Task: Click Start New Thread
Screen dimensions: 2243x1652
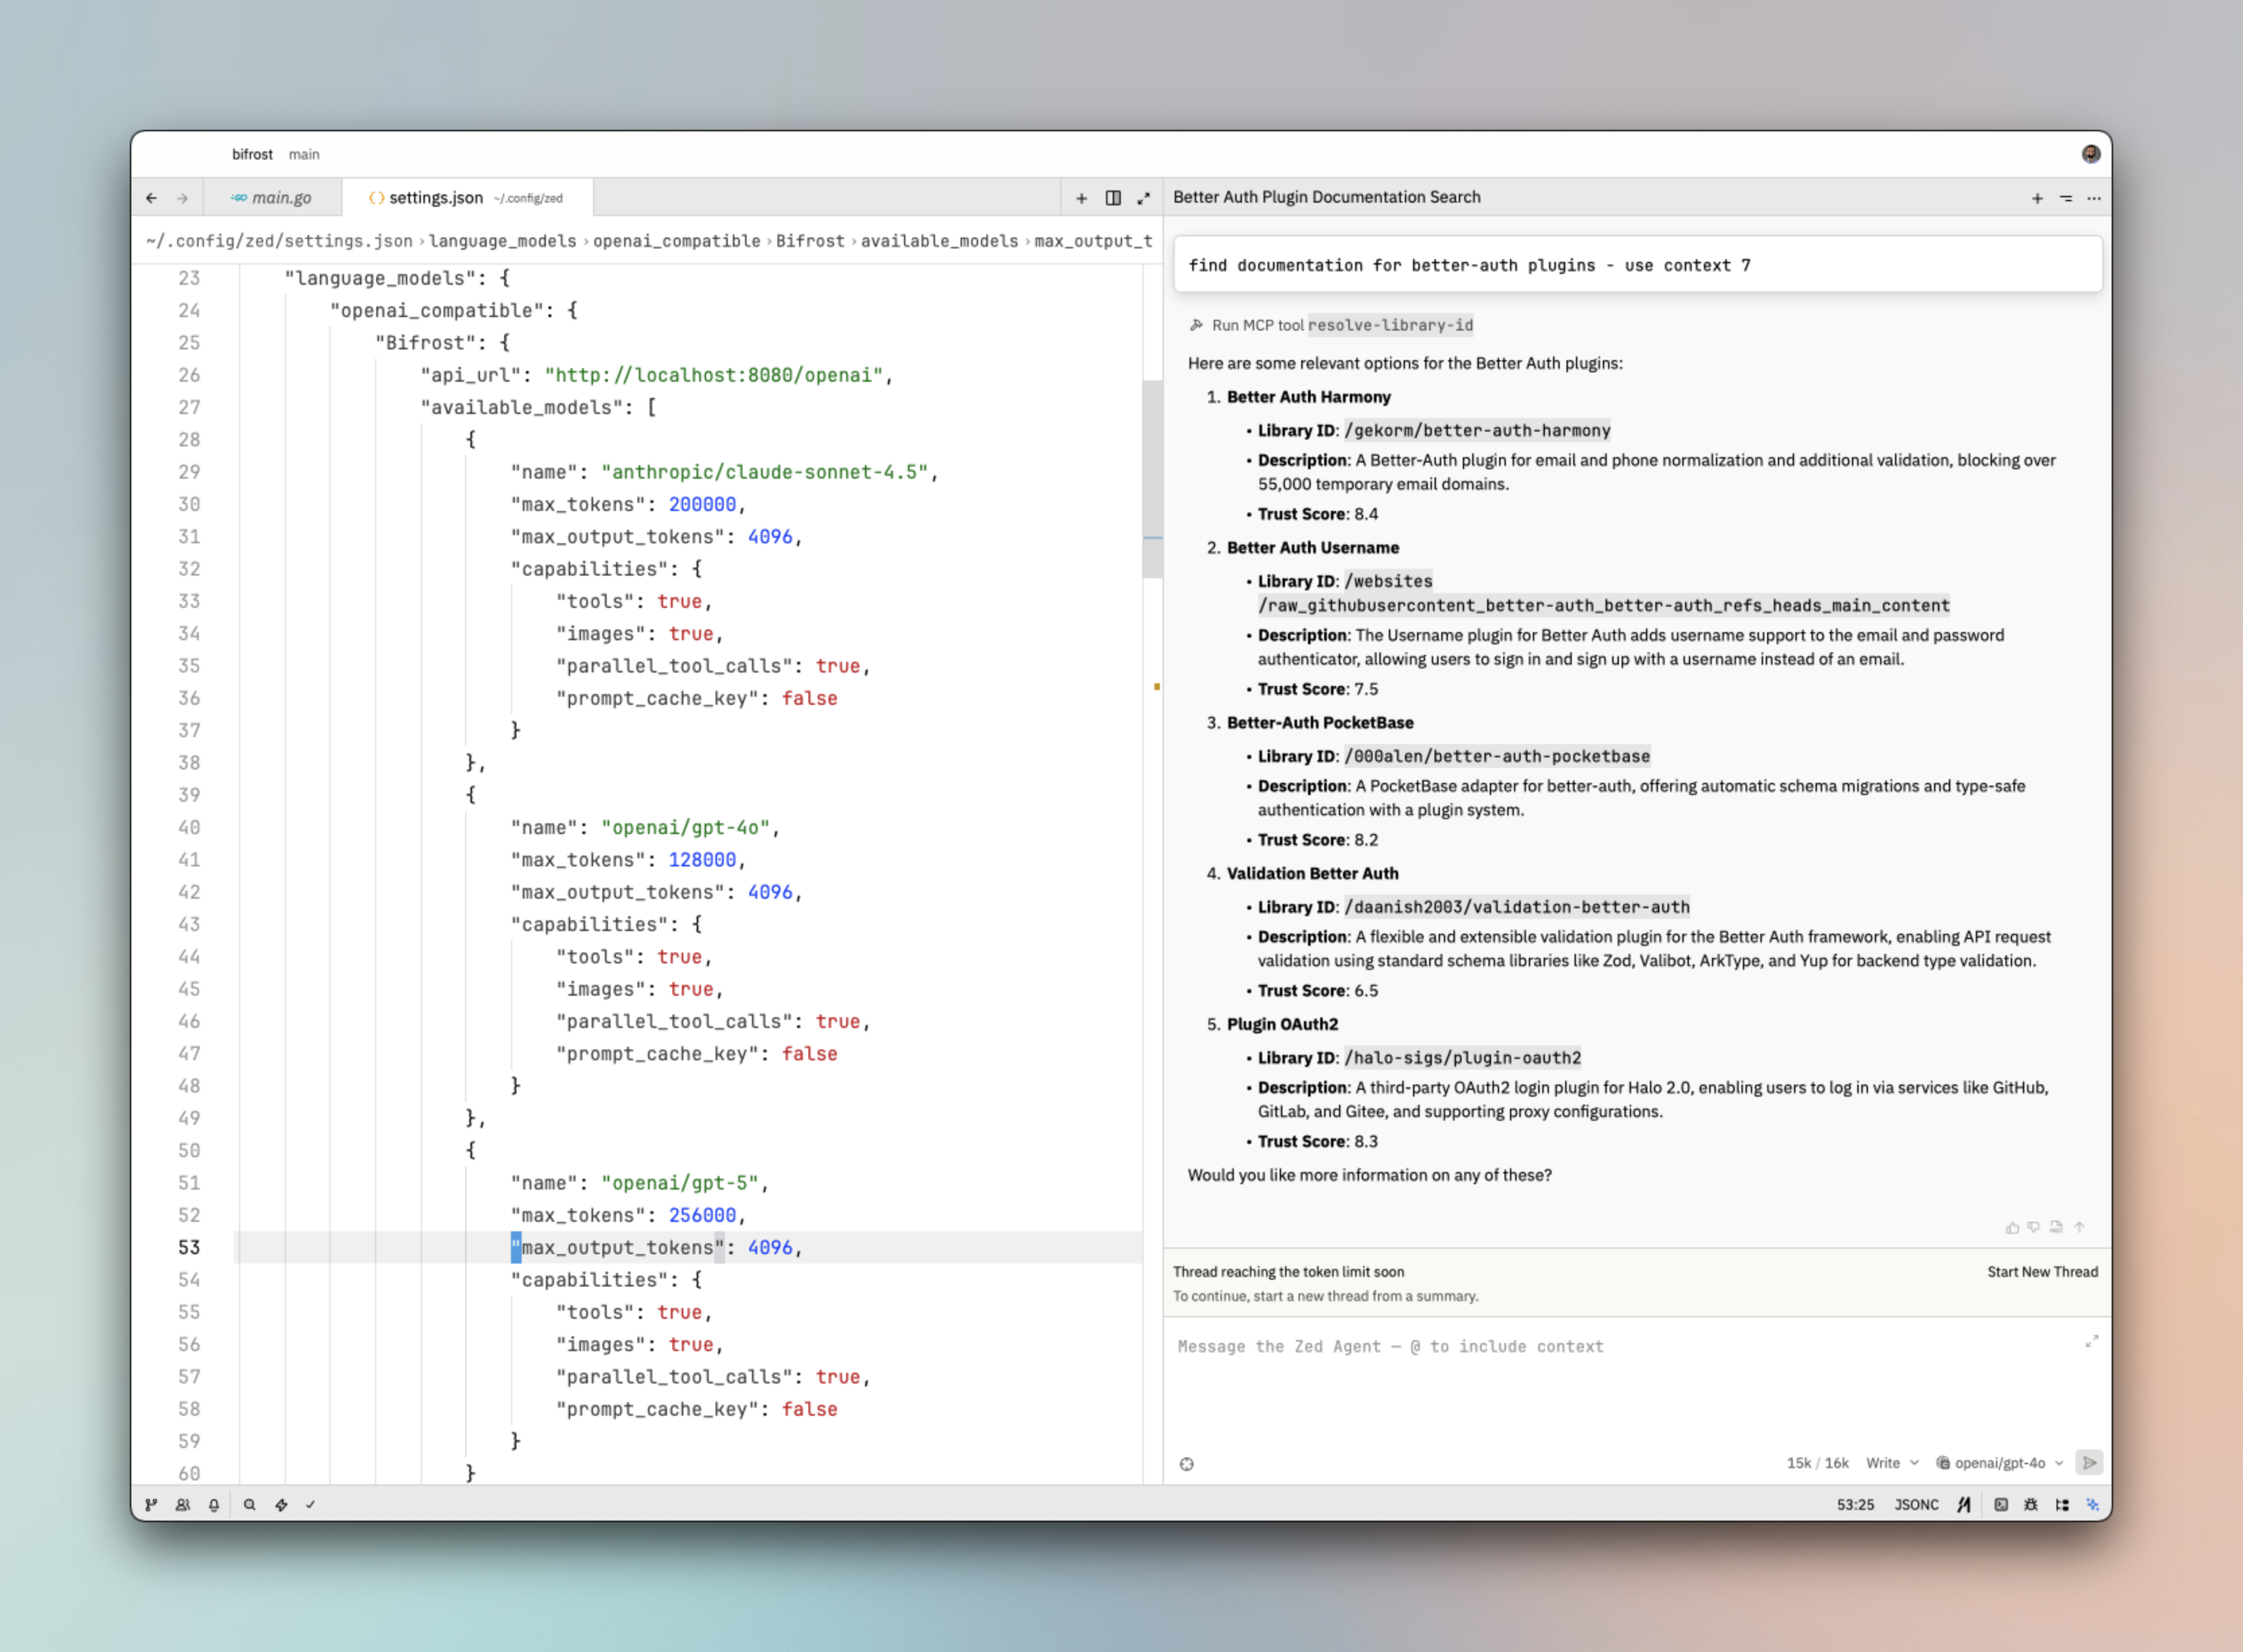Action: [2042, 1272]
